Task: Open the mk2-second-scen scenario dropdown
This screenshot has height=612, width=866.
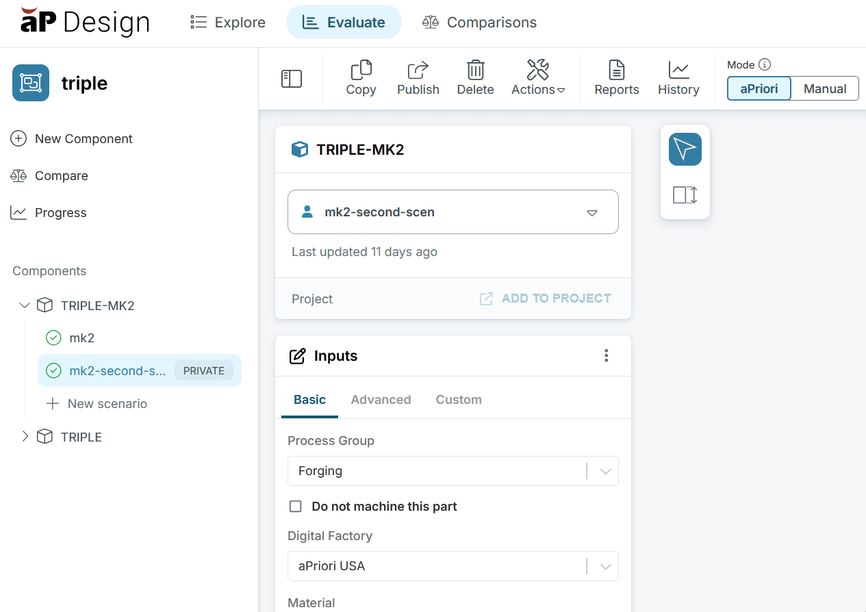Action: point(453,212)
